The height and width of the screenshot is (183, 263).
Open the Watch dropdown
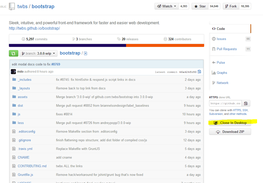[x=166, y=6]
